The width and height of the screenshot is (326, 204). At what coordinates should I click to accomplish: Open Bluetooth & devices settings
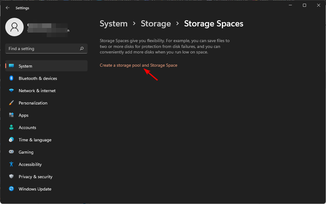(37, 78)
